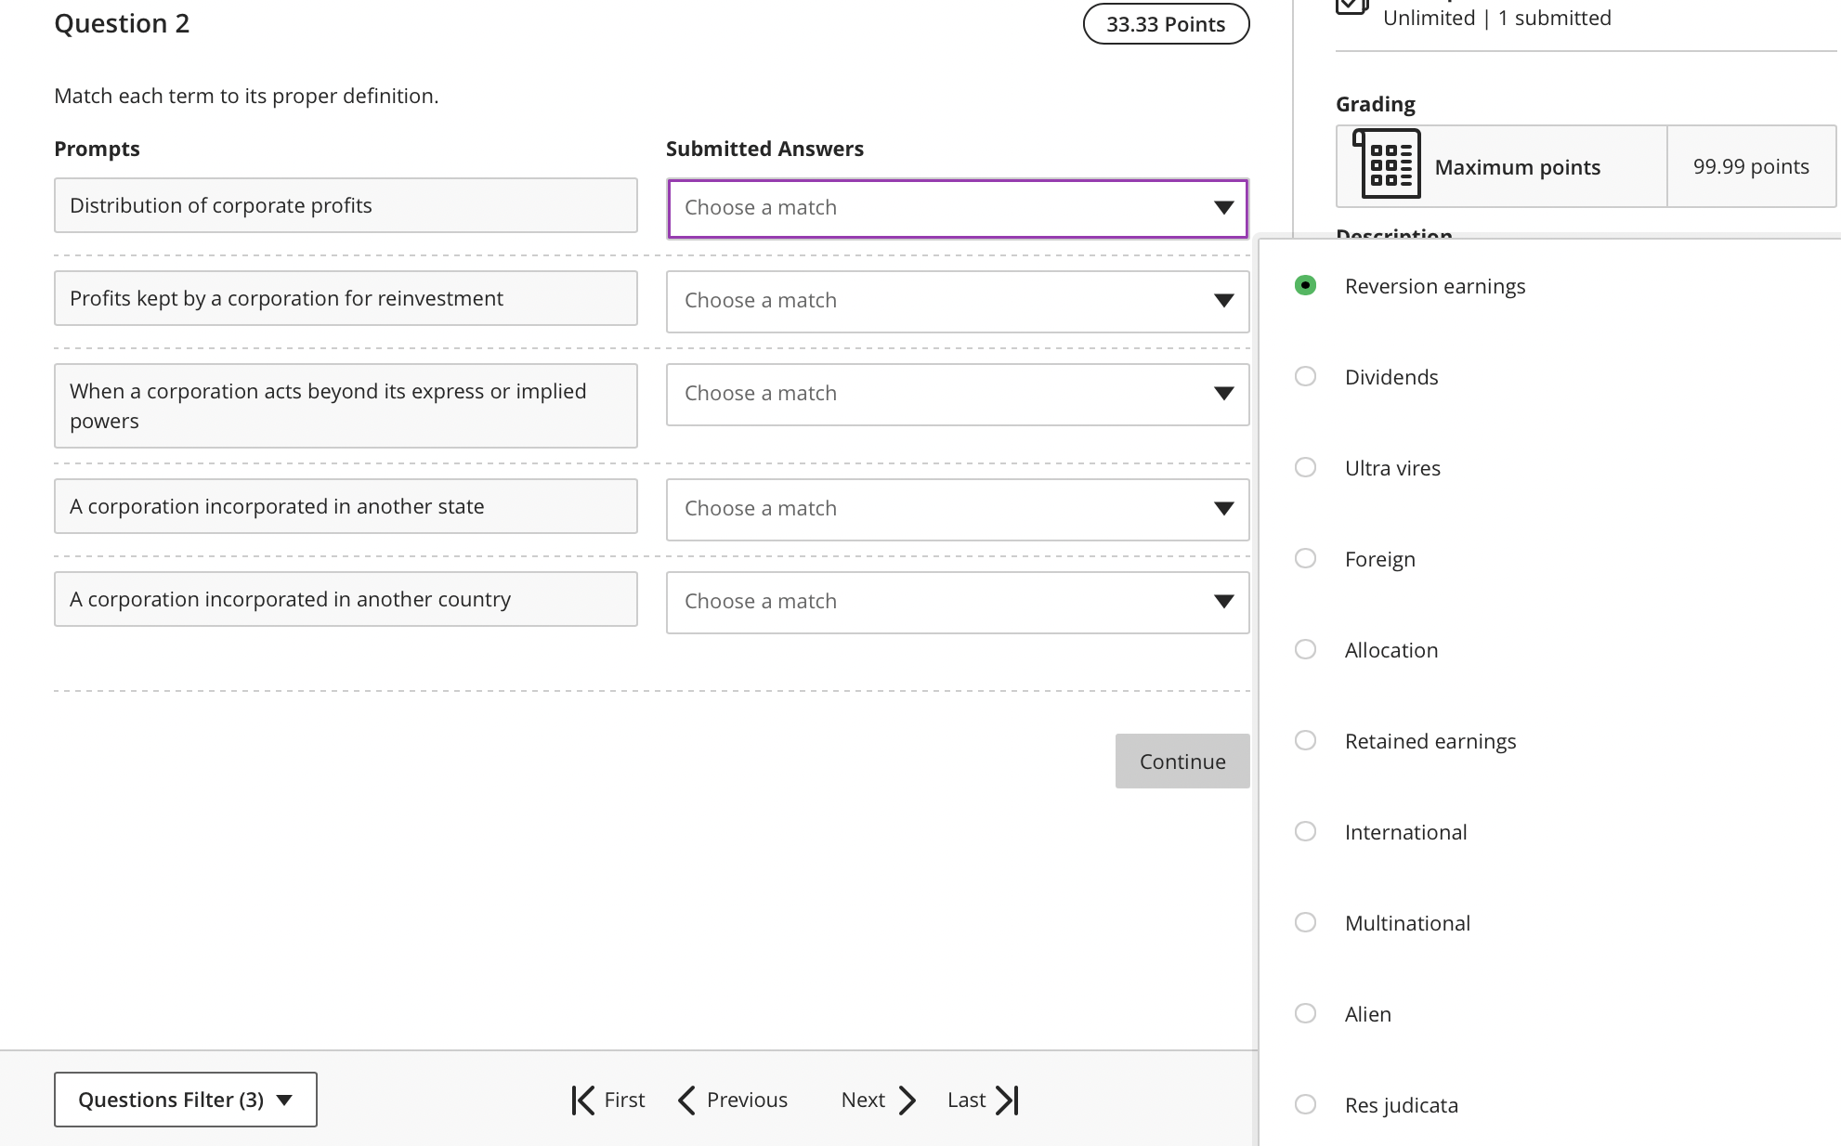The image size is (1841, 1146).
Task: Choose the Retained earnings radio option
Action: tap(1305, 741)
